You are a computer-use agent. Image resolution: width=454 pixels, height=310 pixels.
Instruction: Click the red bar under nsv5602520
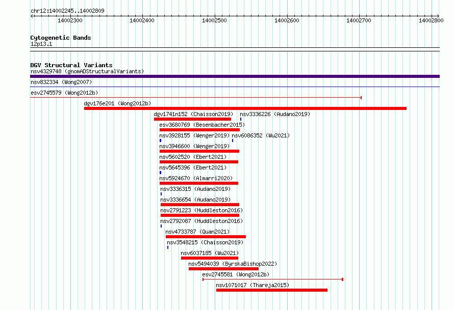click(199, 162)
